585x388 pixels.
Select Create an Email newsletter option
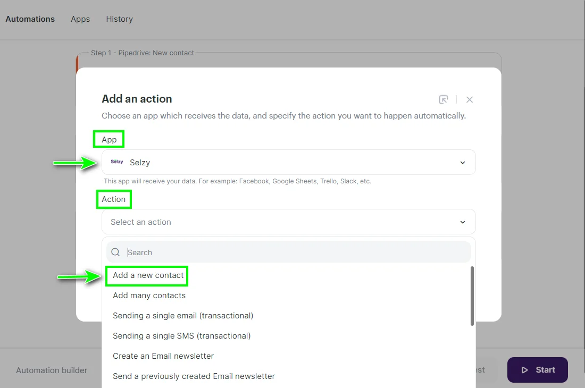[x=163, y=356]
